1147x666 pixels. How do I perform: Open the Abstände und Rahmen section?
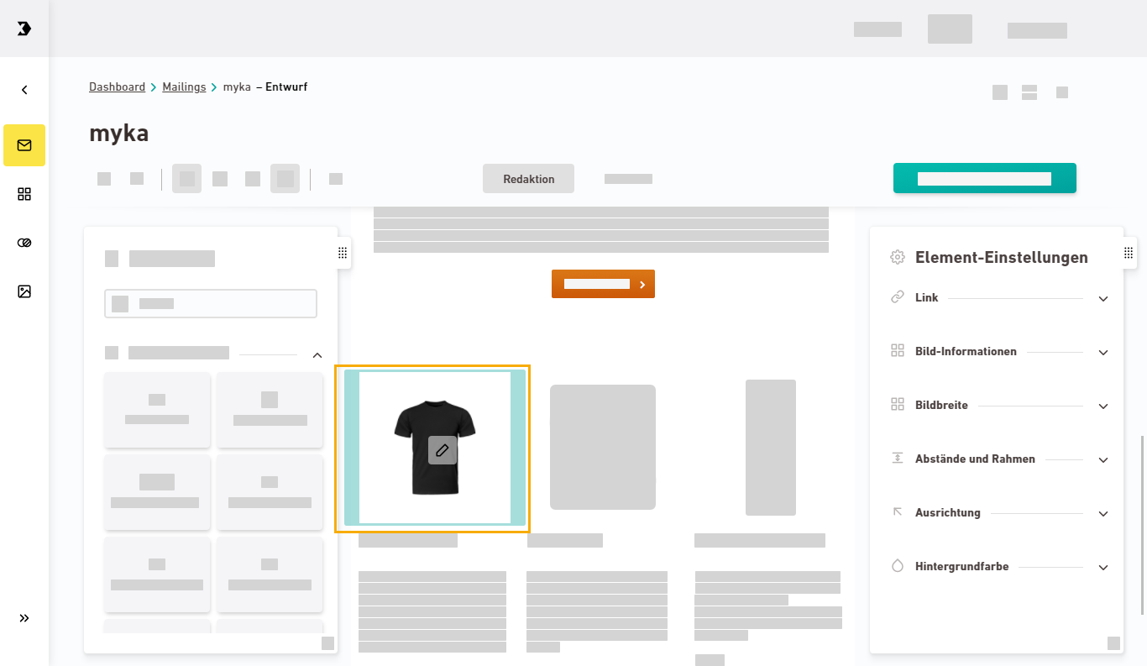point(1103,460)
